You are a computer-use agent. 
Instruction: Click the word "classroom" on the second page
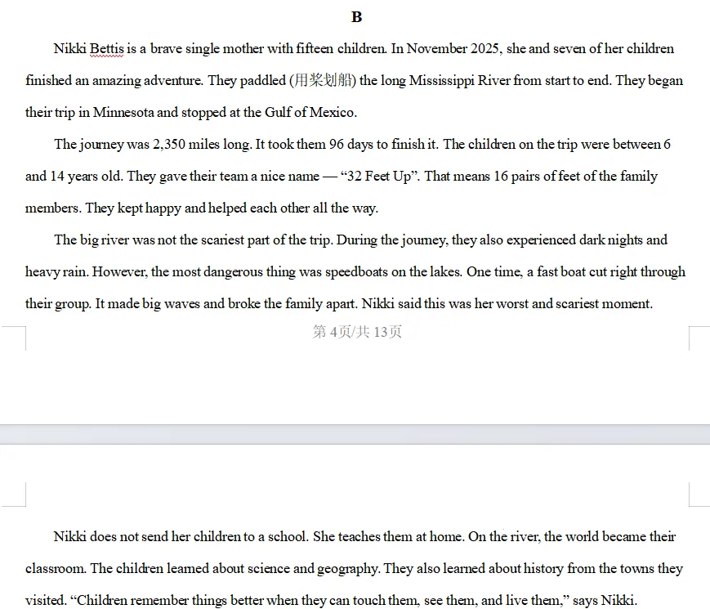pyautogui.click(x=55, y=569)
